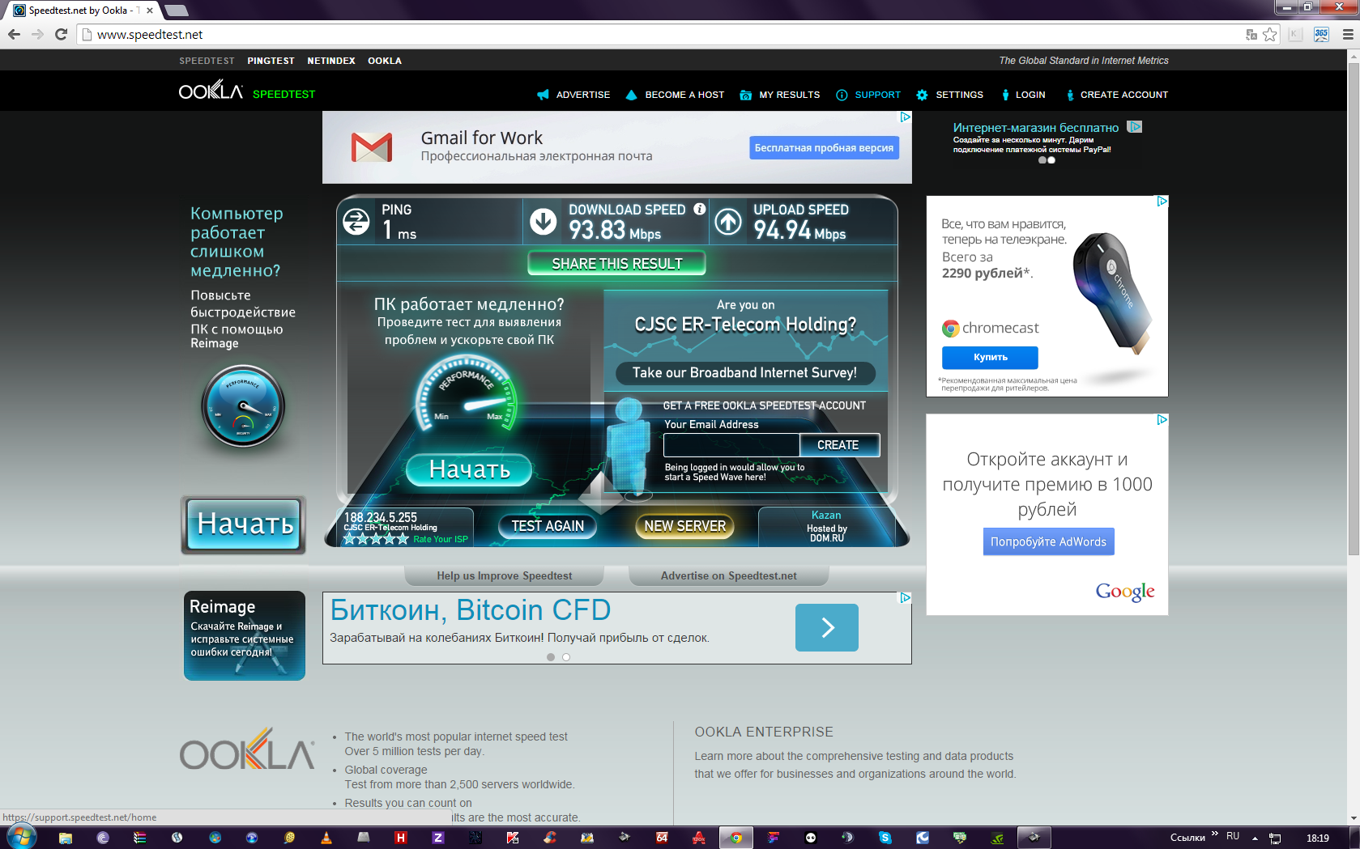Click the Ookla logo in the header

tap(211, 91)
